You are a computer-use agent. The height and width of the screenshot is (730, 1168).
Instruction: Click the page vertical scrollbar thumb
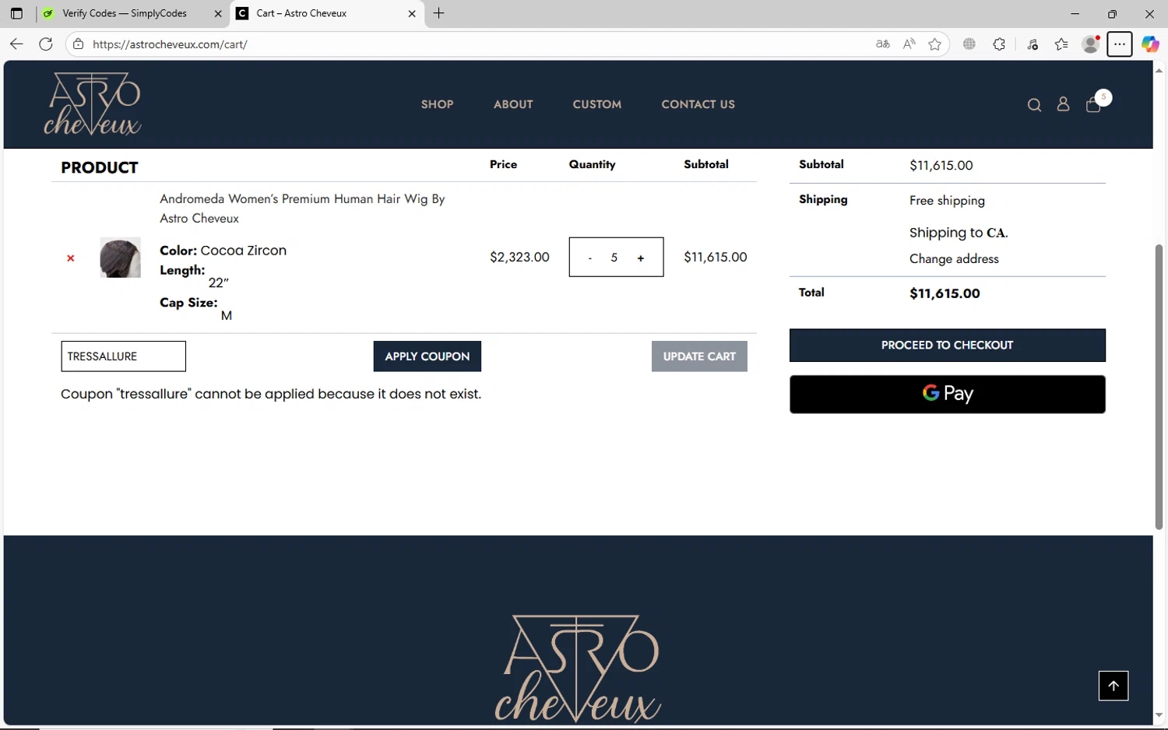pyautogui.click(x=1159, y=387)
